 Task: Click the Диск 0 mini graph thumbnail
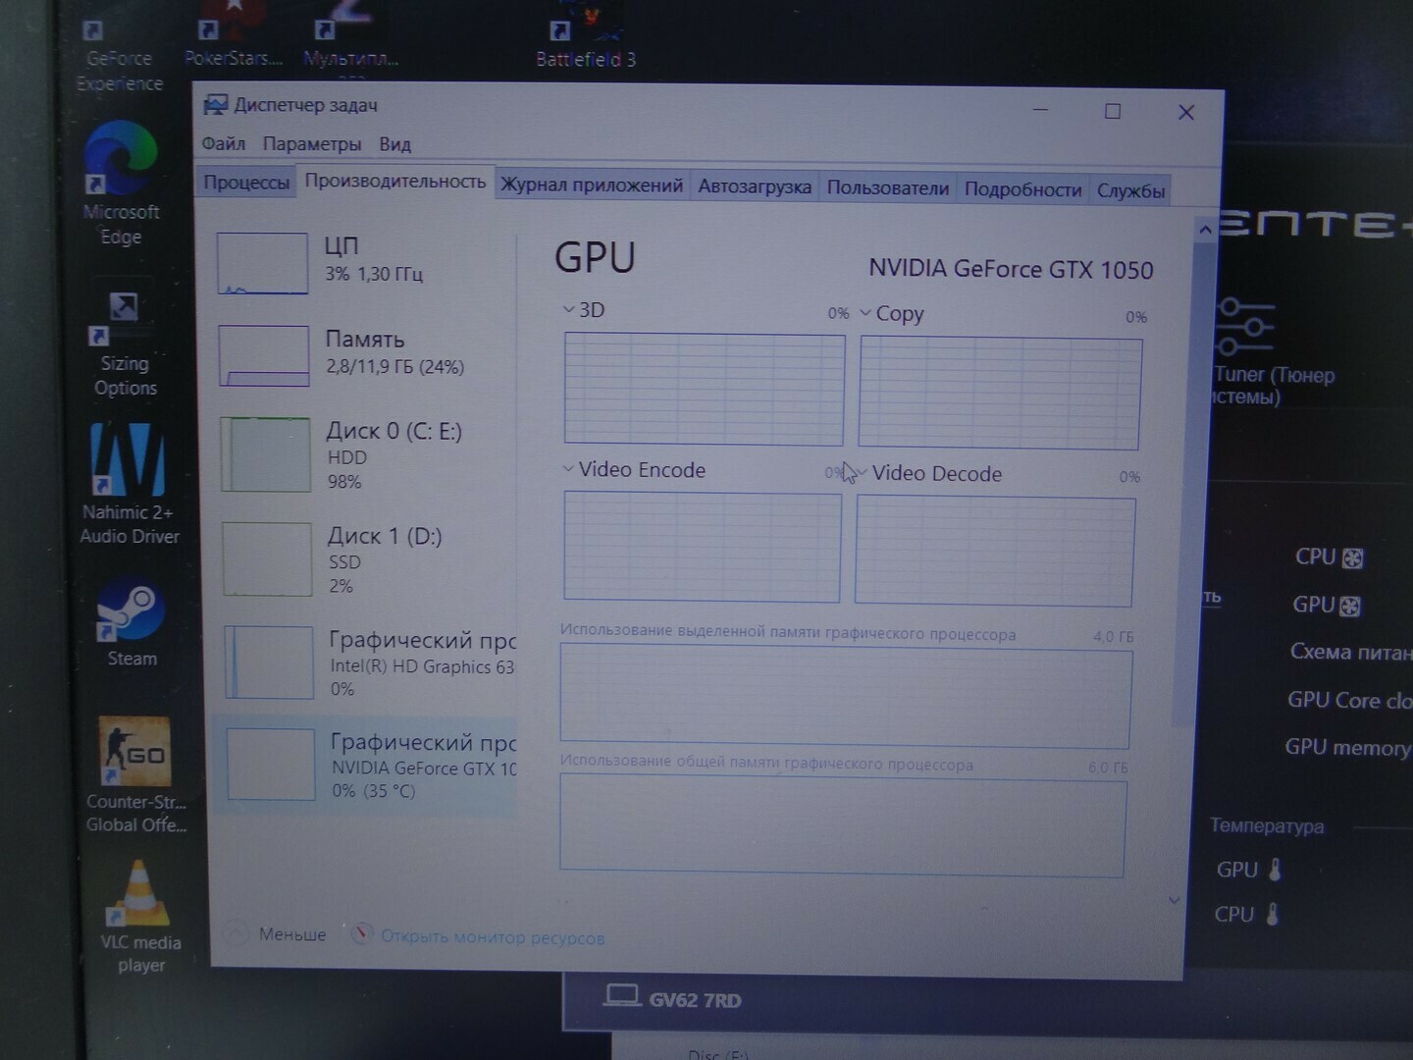(266, 454)
